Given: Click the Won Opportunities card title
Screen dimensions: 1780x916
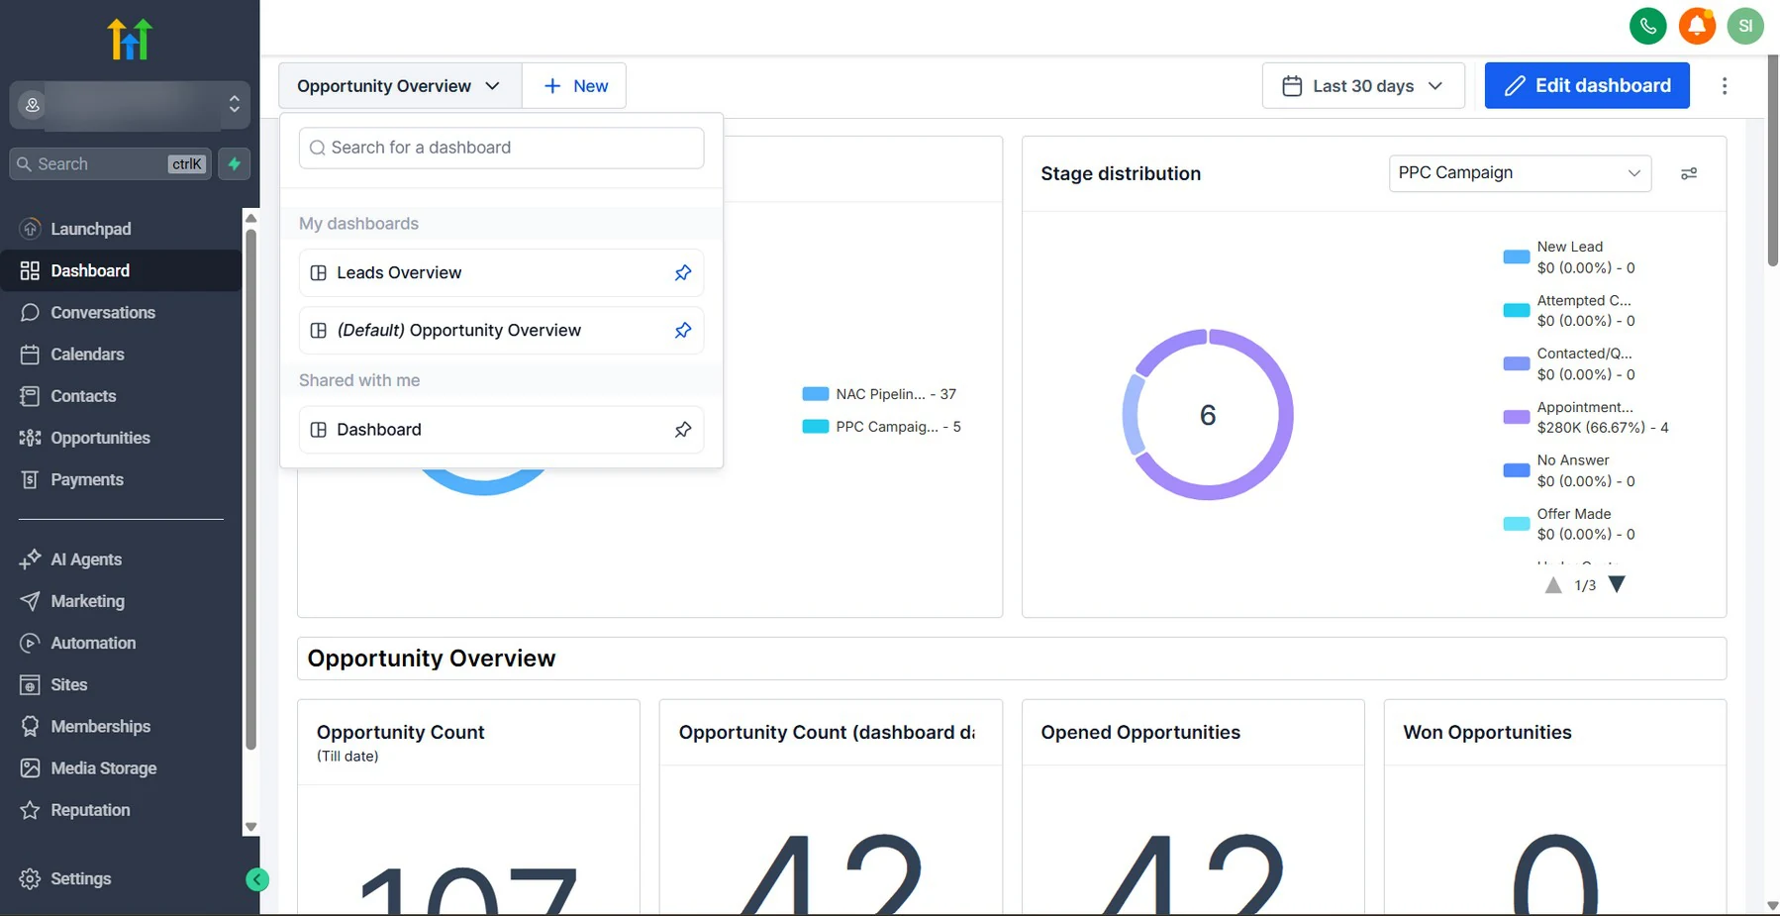Looking at the screenshot, I should [1487, 732].
